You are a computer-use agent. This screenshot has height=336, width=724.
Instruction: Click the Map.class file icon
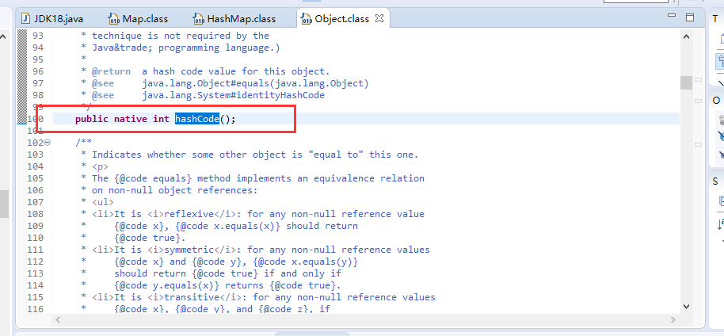[x=113, y=19]
